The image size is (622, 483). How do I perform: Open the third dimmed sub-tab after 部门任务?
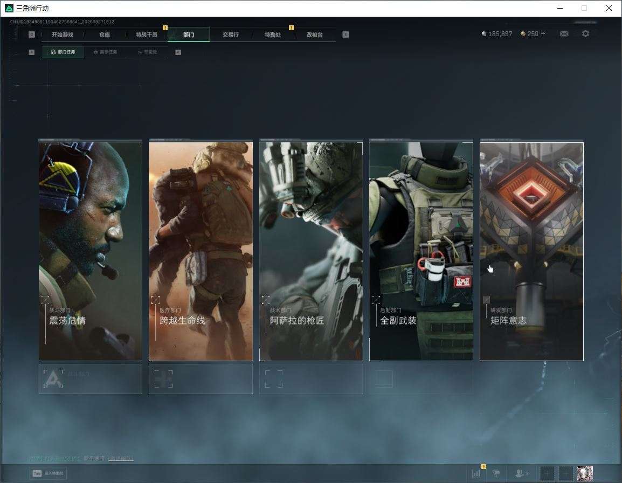pyautogui.click(x=147, y=52)
